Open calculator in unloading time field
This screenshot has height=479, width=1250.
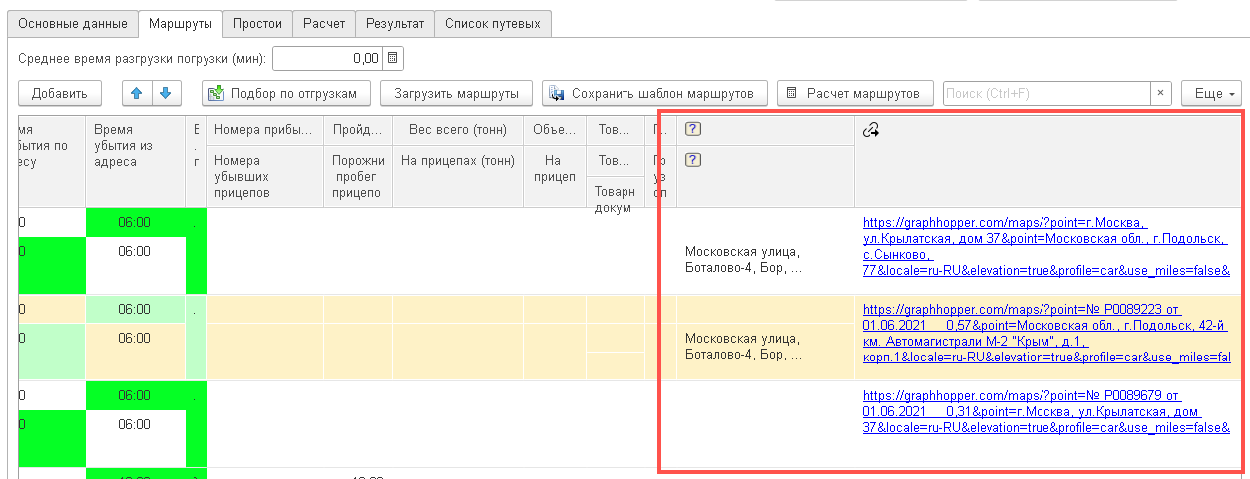tap(393, 58)
